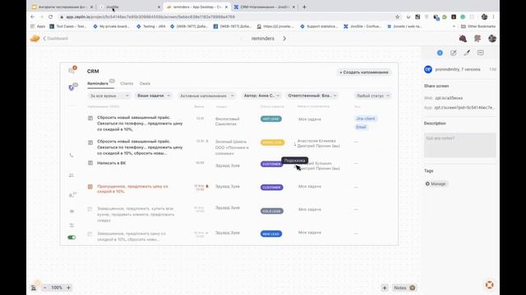The width and height of the screenshot is (526, 295).
Task: Switch to the JivoSite browser tab
Action: [130, 7]
